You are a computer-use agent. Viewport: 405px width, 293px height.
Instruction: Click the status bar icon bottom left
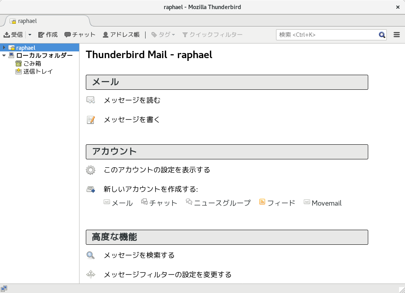tap(4, 288)
